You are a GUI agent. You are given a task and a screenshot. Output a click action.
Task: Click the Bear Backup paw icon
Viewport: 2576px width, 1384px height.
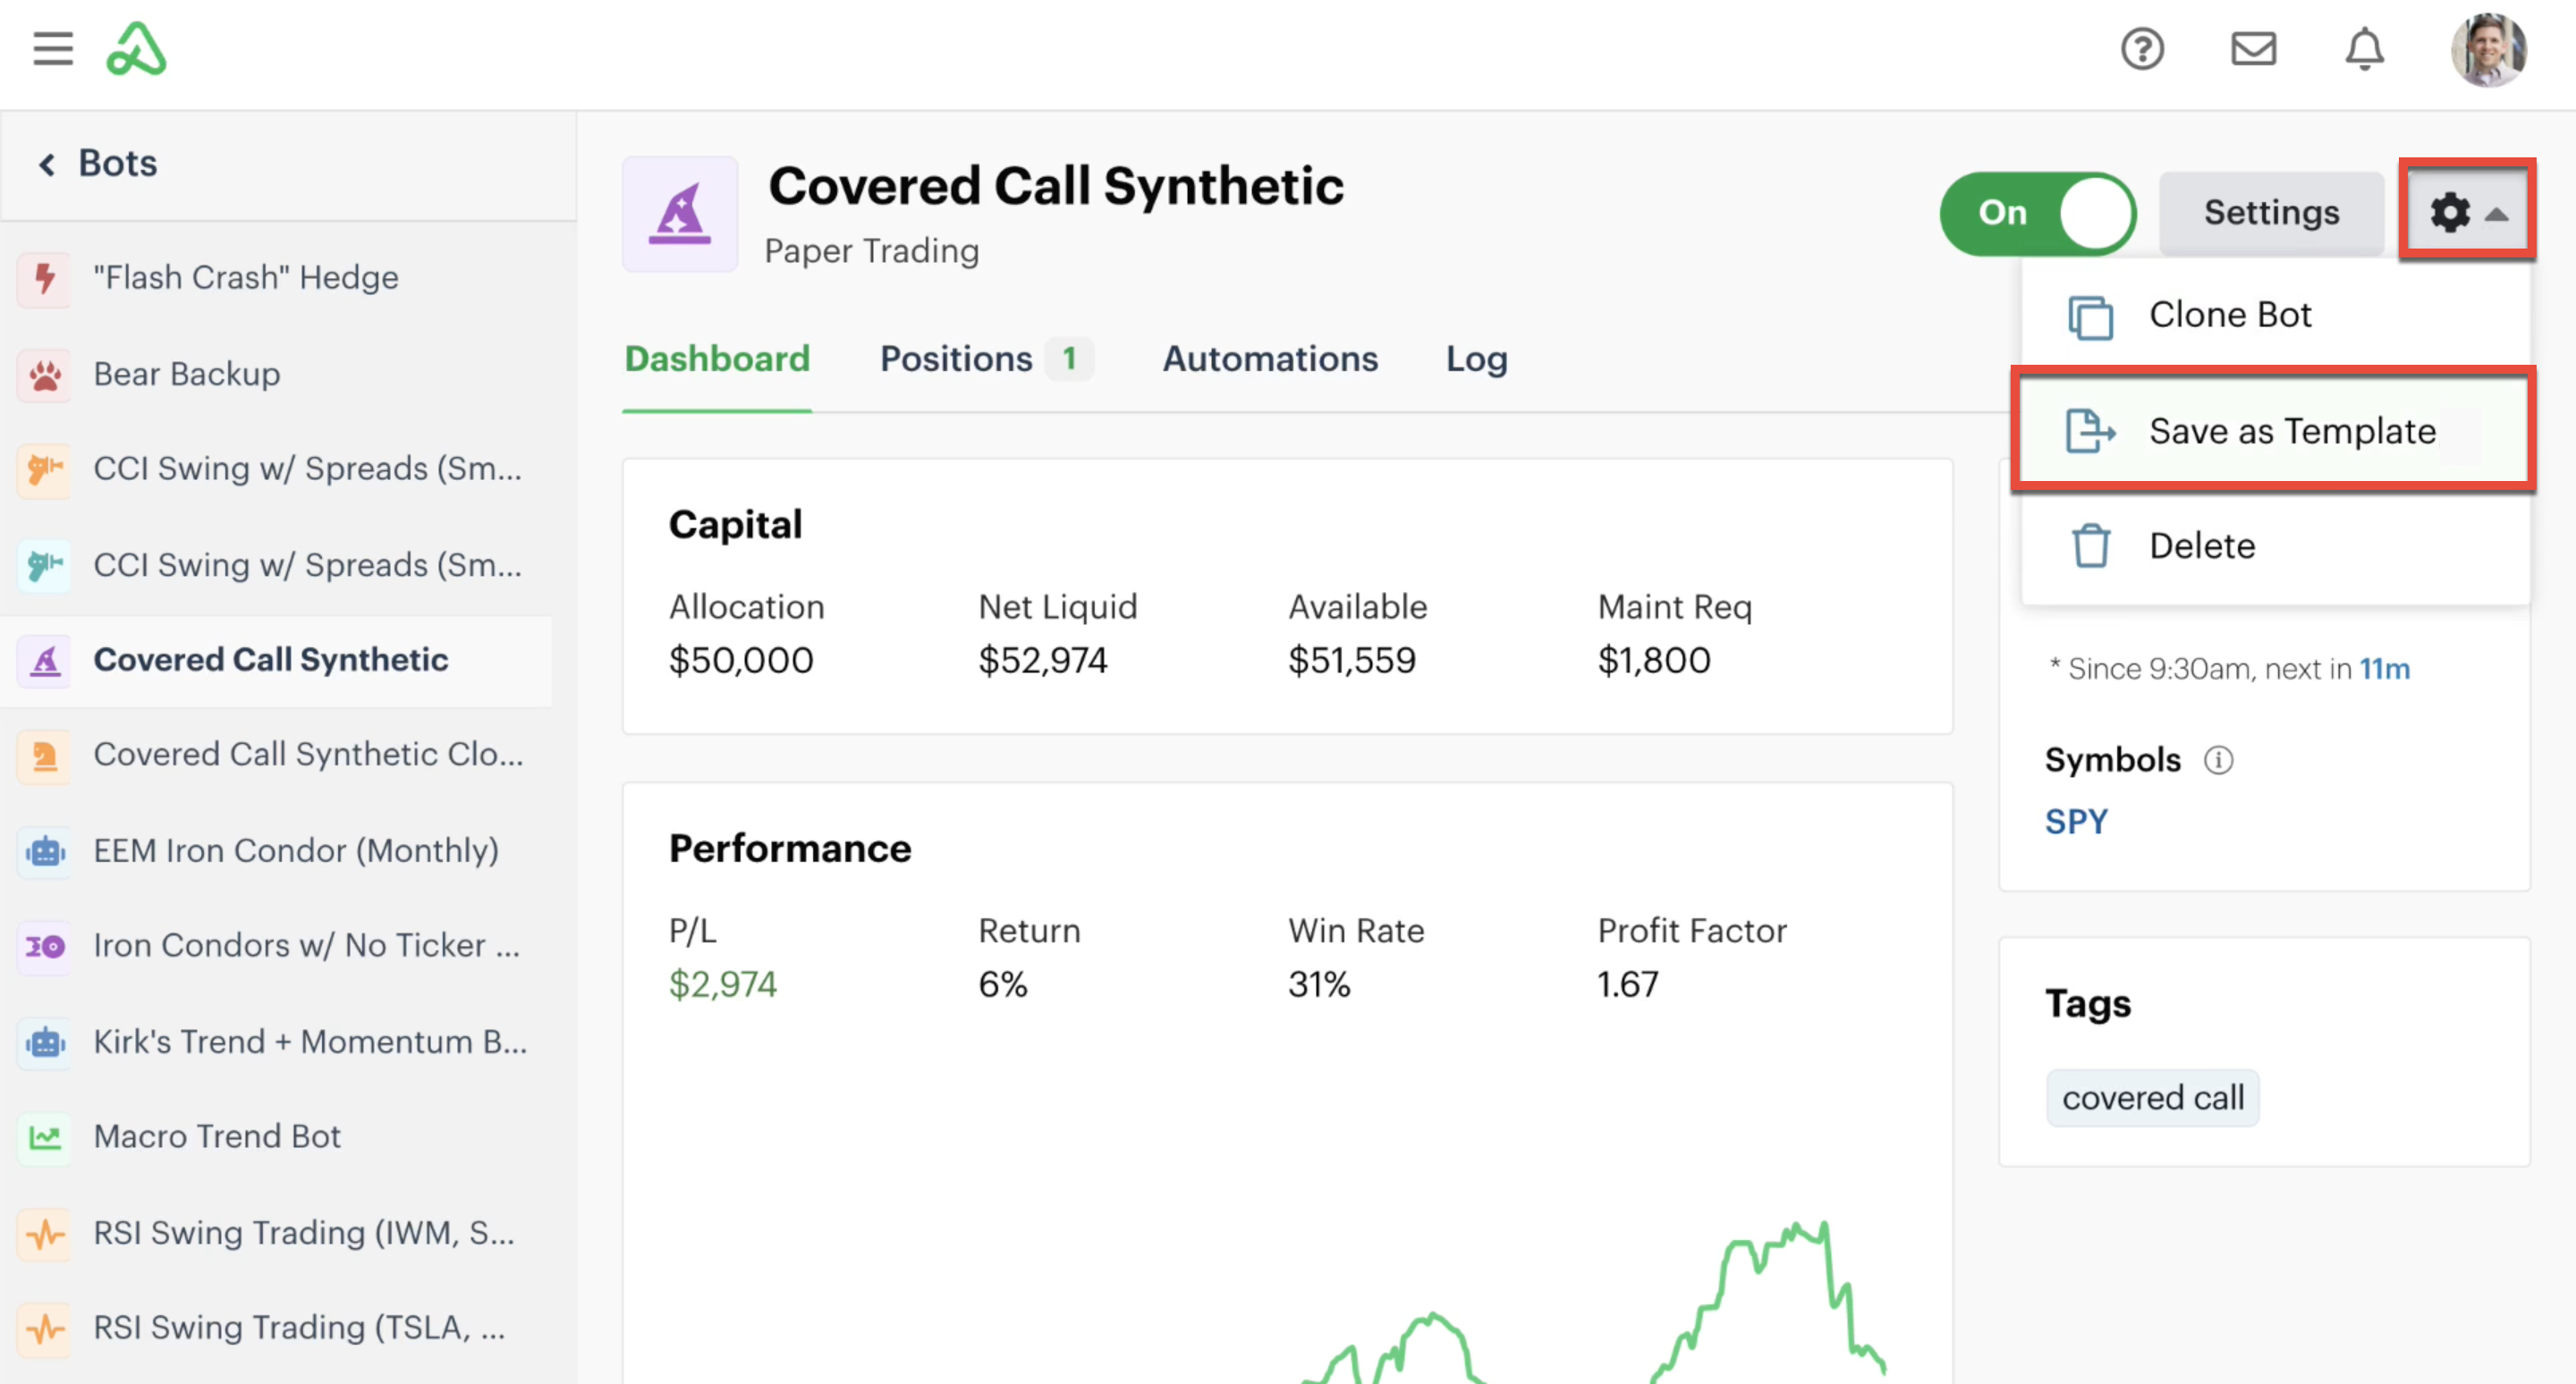pos(45,375)
